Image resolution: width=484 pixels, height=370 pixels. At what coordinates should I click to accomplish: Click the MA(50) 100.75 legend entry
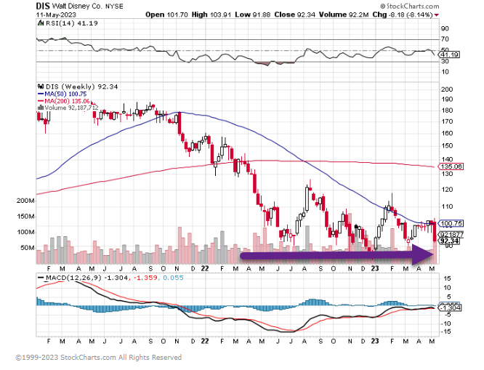tap(62, 94)
